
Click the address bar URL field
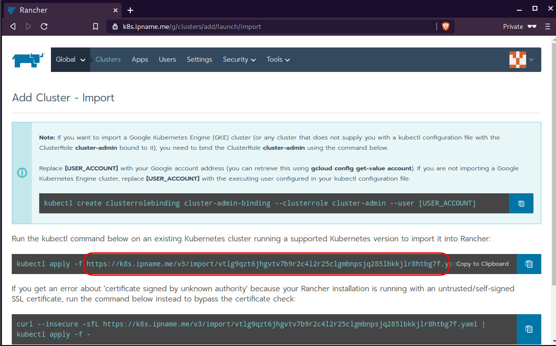click(274, 26)
